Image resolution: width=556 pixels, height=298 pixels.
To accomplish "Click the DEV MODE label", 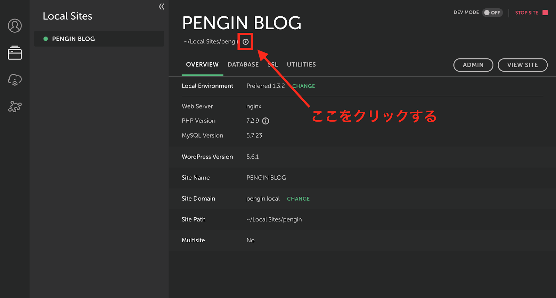I will (466, 12).
